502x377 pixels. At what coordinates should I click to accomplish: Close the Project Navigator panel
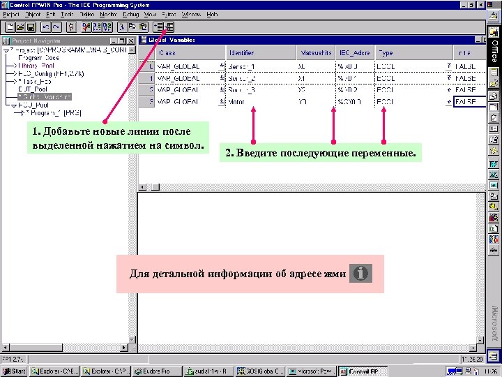(130, 40)
